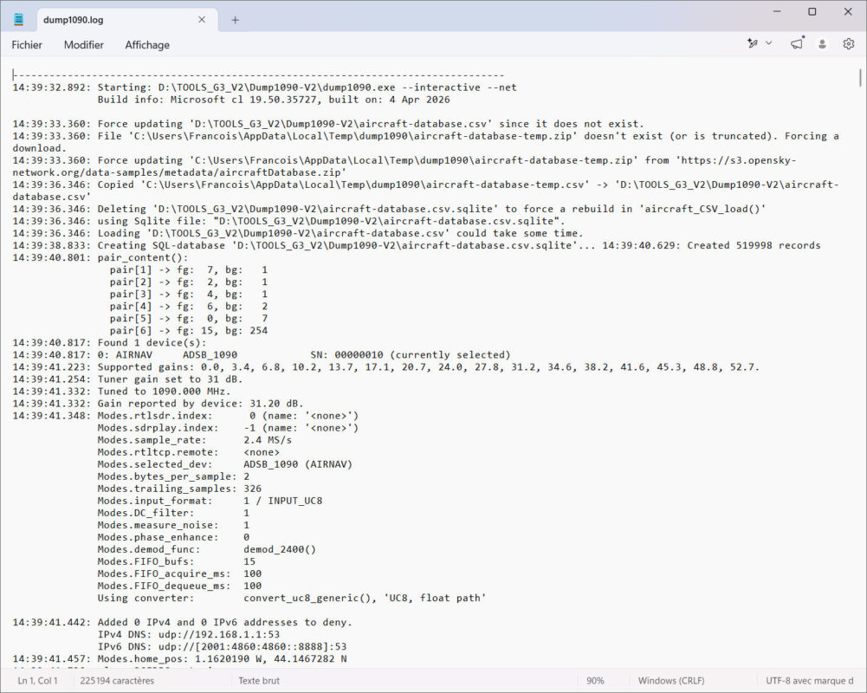This screenshot has width=867, height=693.
Task: Click the Ln 1, Col 1 status entry
Action: [x=37, y=680]
